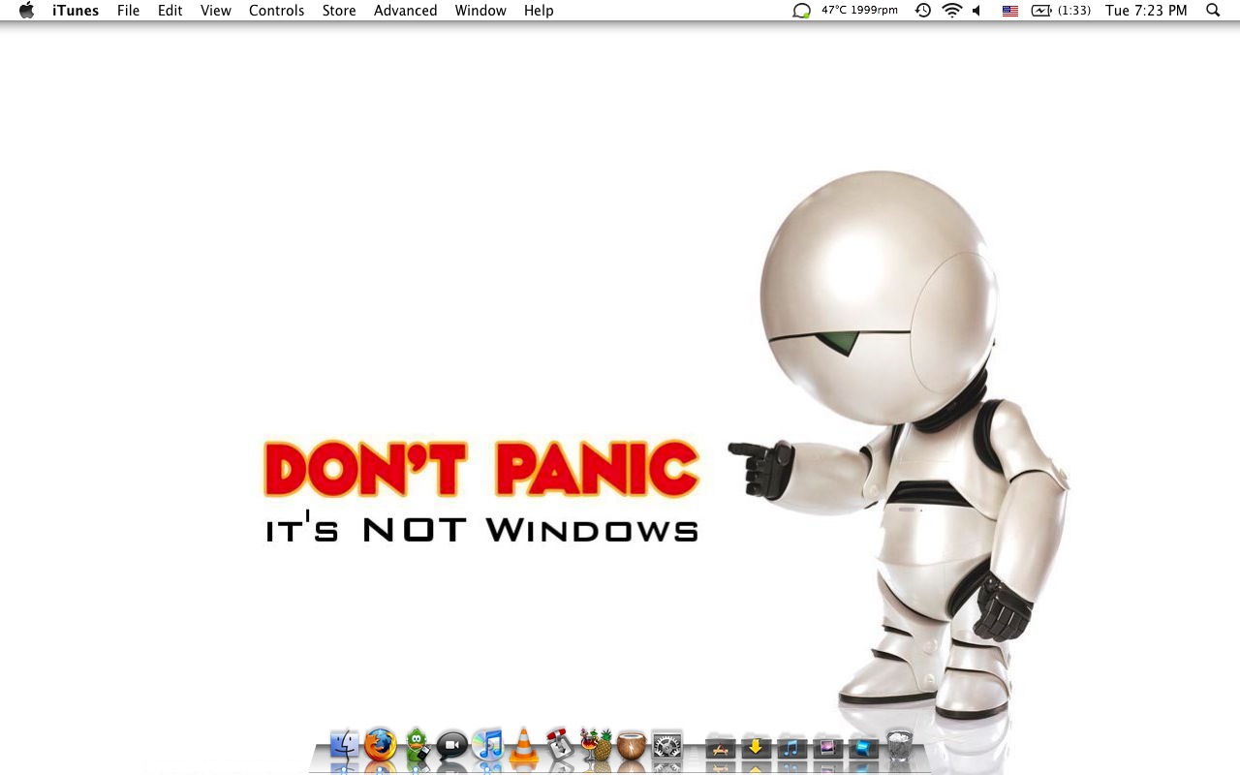Open the red lever switch dock app
1240x775 pixels.
tap(559, 745)
